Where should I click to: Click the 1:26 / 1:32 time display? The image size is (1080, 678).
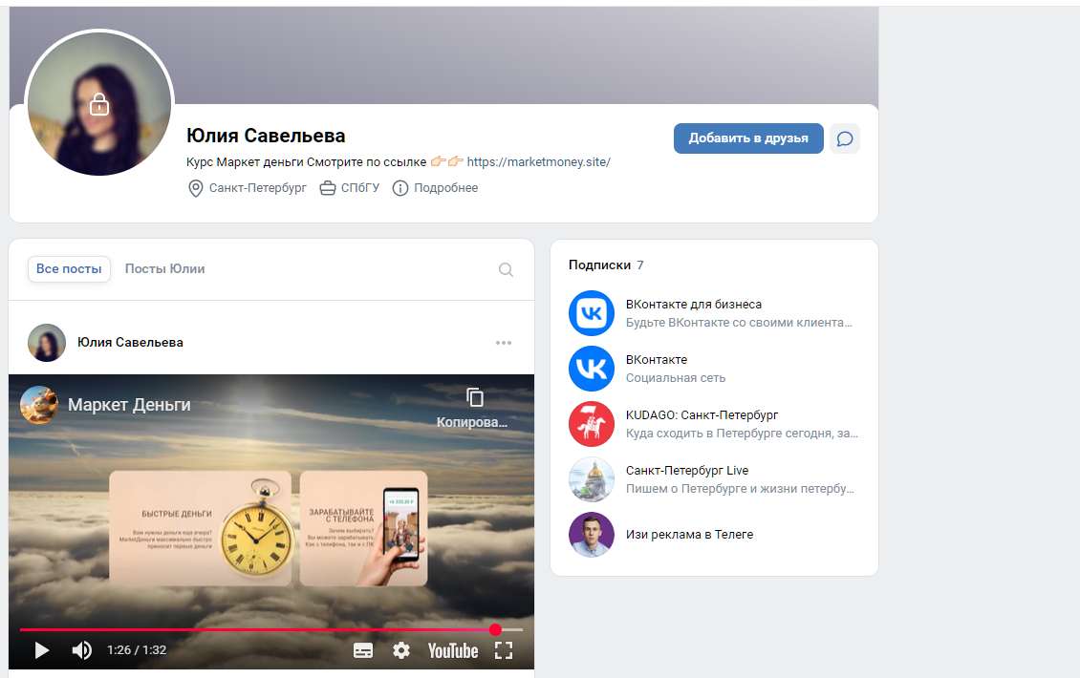137,649
